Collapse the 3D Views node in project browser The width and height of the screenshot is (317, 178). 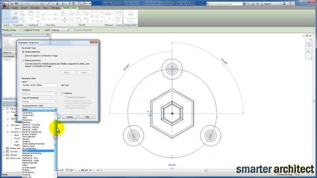[x=8, y=125]
